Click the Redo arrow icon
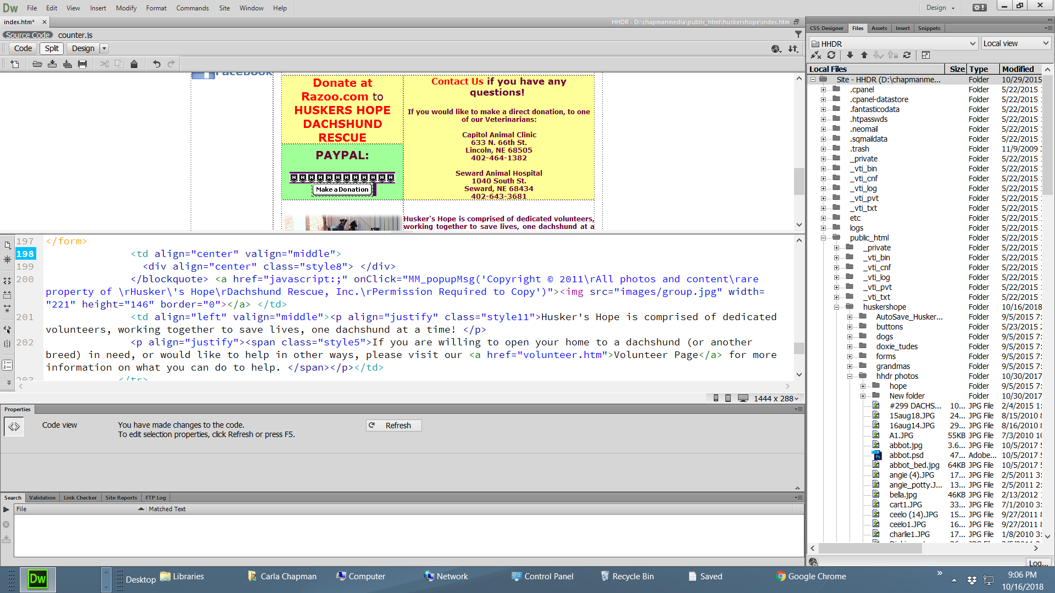The image size is (1055, 593). pos(171,64)
